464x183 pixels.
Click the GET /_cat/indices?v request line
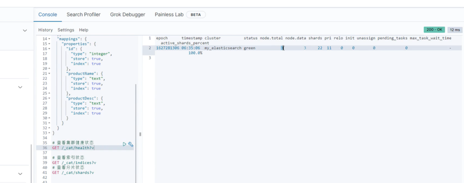tap(74, 163)
